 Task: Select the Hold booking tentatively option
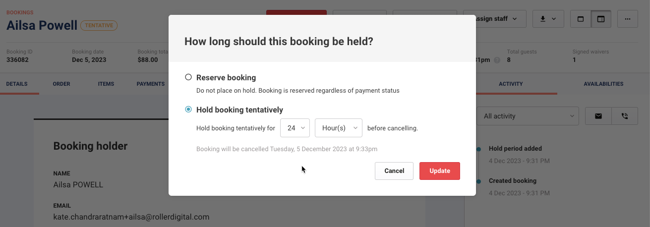pyautogui.click(x=188, y=110)
